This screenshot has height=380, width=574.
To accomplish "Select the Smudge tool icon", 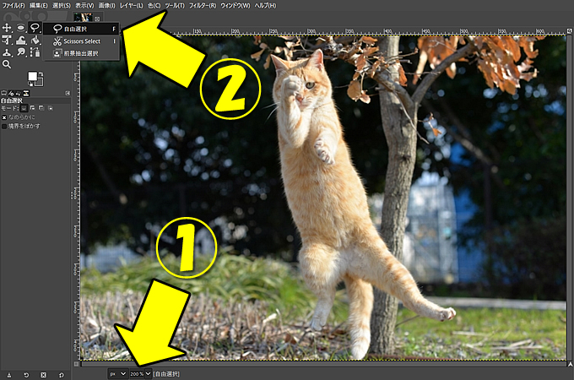I will pos(21,52).
